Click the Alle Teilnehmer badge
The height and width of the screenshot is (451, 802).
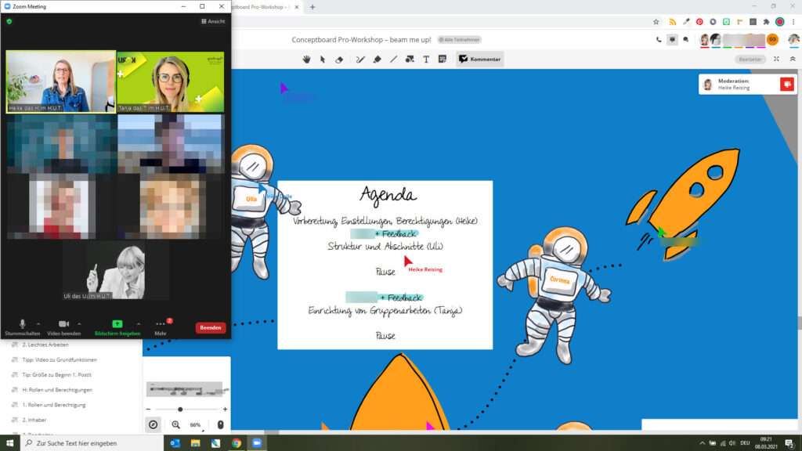[x=459, y=40]
